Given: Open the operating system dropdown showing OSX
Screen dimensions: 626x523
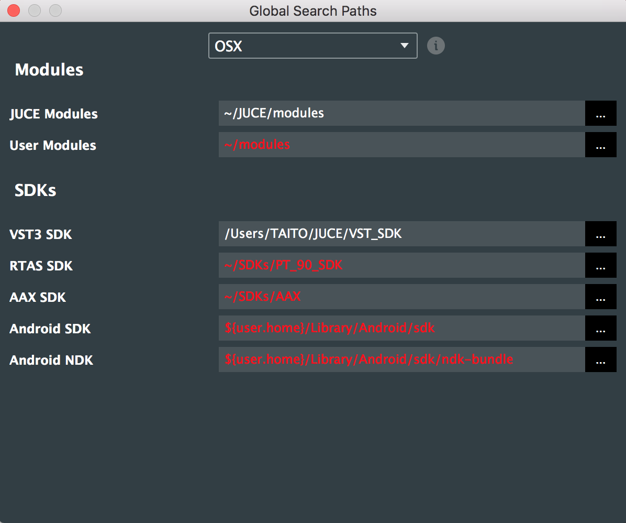Looking at the screenshot, I should pyautogui.click(x=312, y=46).
